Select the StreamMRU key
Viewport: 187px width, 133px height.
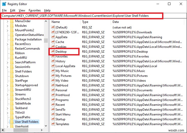23,90
